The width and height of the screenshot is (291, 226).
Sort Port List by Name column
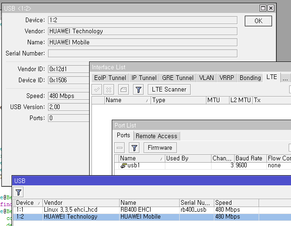142,159
